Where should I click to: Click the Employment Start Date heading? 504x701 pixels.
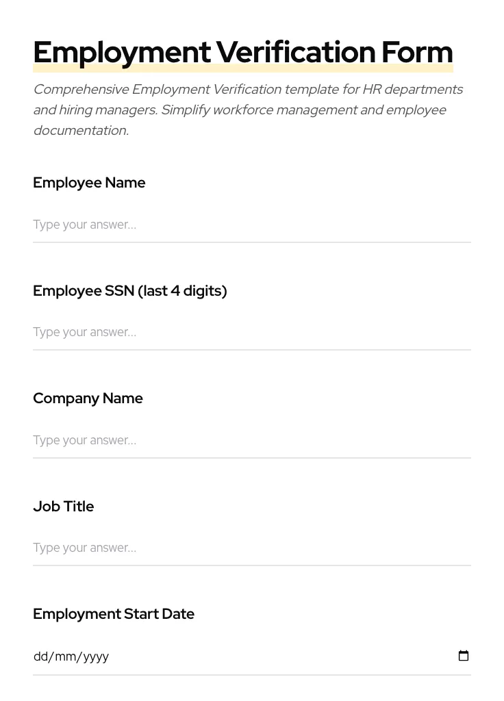pyautogui.click(x=114, y=614)
